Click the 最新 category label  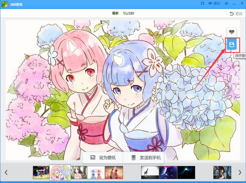(x=115, y=14)
